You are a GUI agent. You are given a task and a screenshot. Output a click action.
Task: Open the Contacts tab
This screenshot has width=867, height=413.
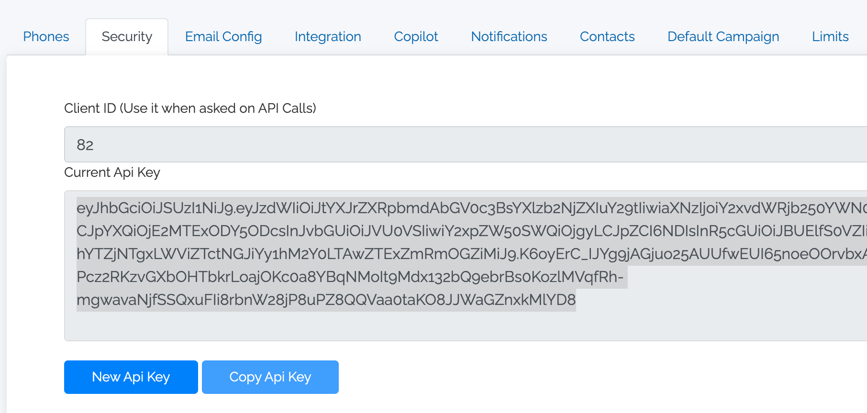point(607,36)
